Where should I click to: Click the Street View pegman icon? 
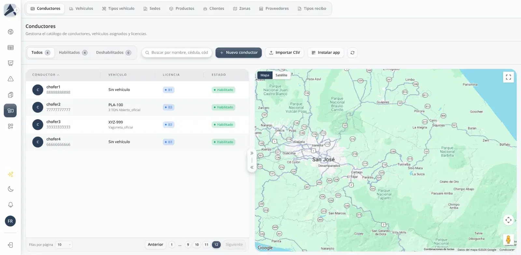point(508,240)
